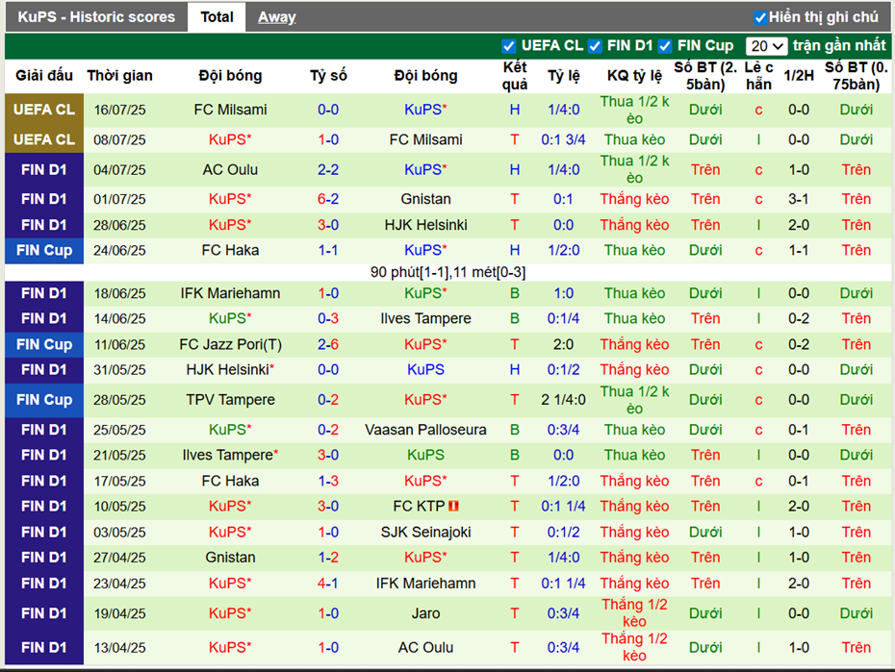Select the Kết quả column header
The image size is (895, 672).
[515, 76]
